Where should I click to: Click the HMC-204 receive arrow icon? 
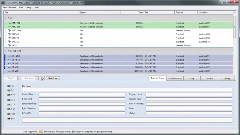pyautogui.click(x=9, y=23)
